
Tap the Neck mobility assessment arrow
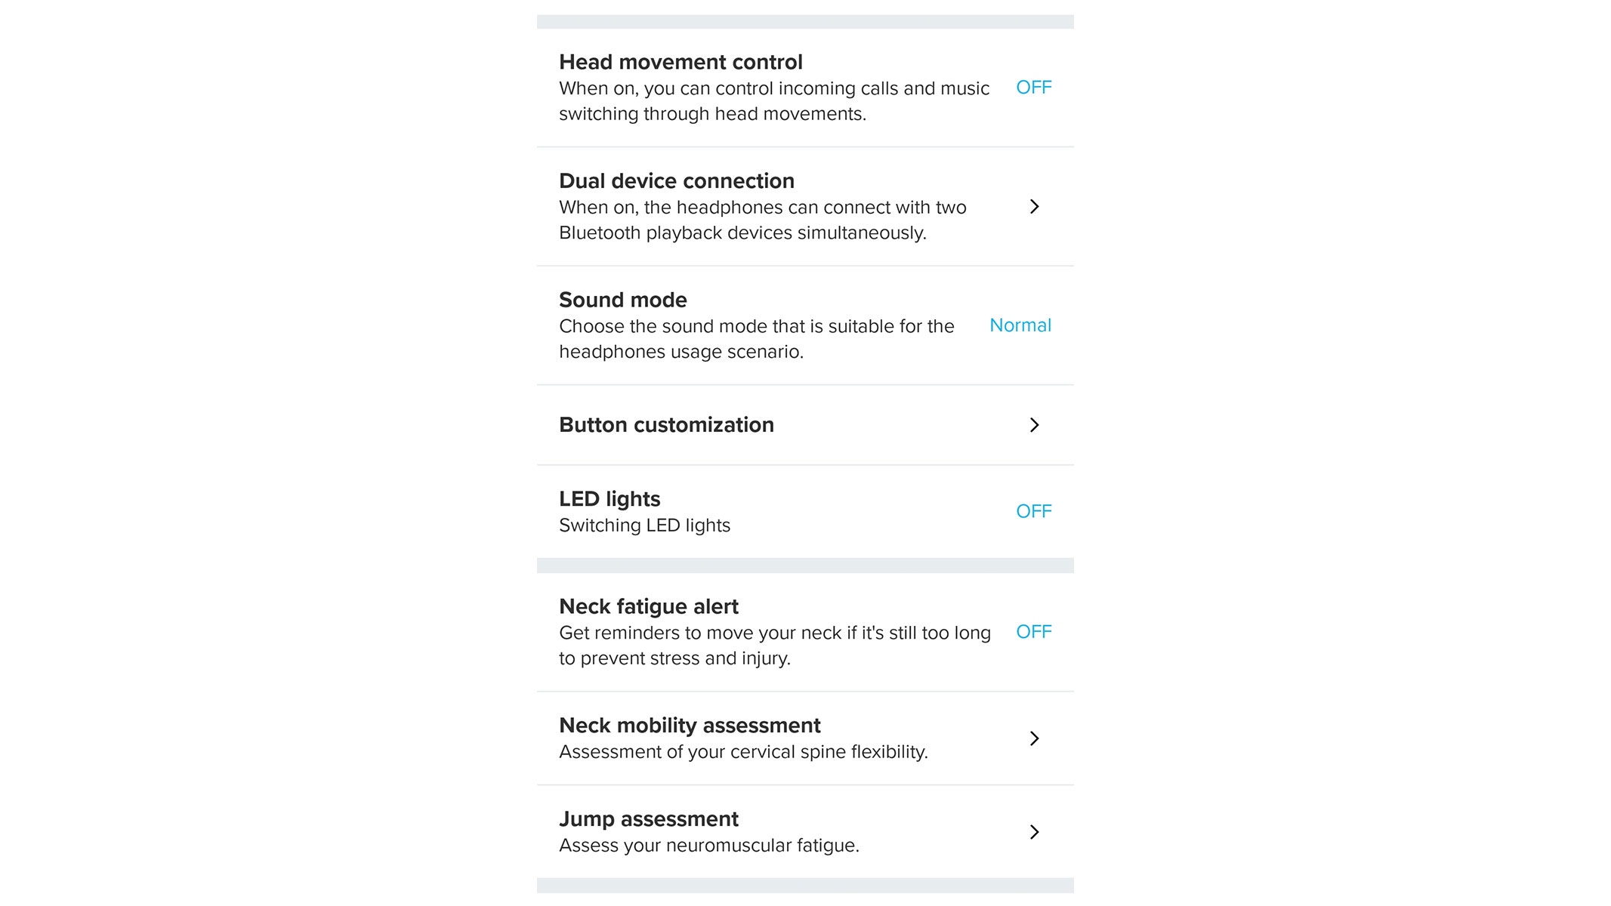click(x=1035, y=738)
